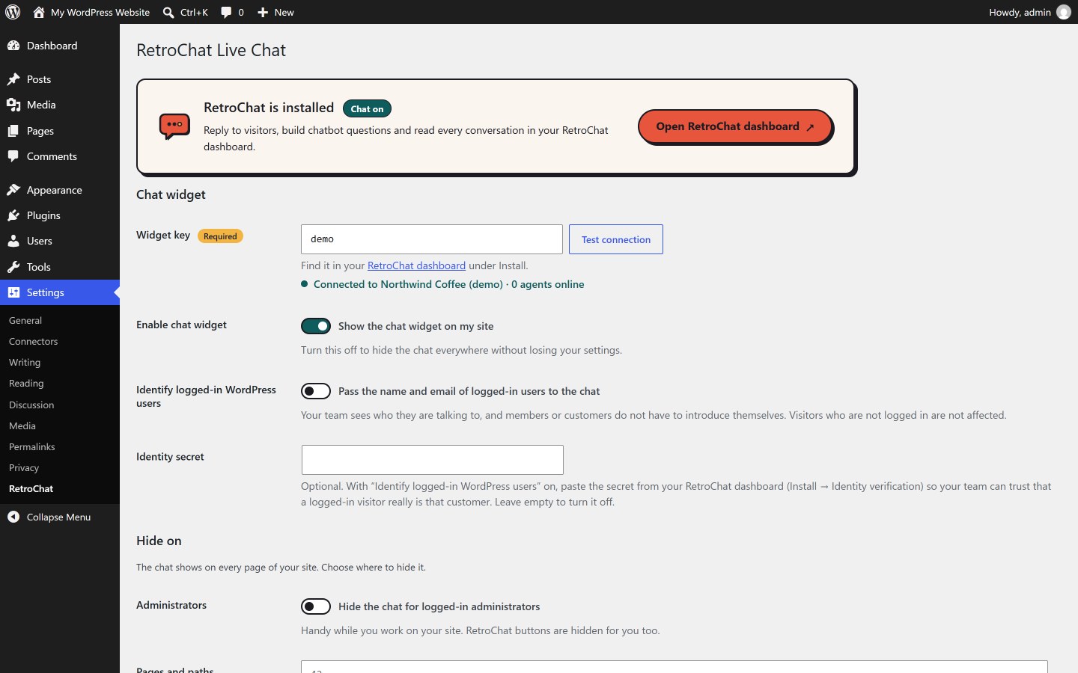Click Open RetroChat dashboard button
This screenshot has width=1078, height=673.
coord(735,127)
